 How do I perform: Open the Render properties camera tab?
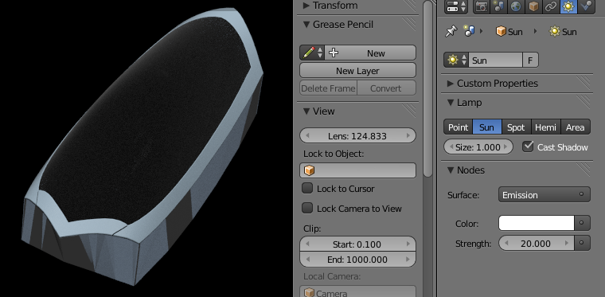[481, 6]
